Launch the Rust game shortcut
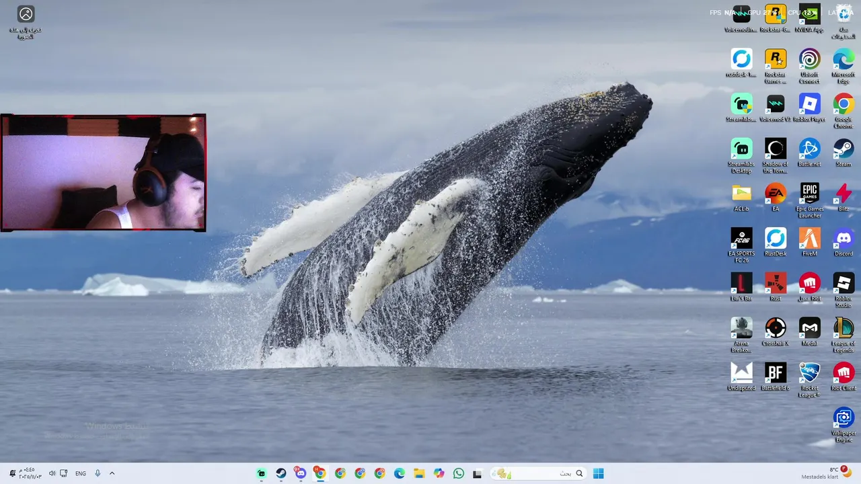Viewport: 861px width, 484px height. coord(775,287)
